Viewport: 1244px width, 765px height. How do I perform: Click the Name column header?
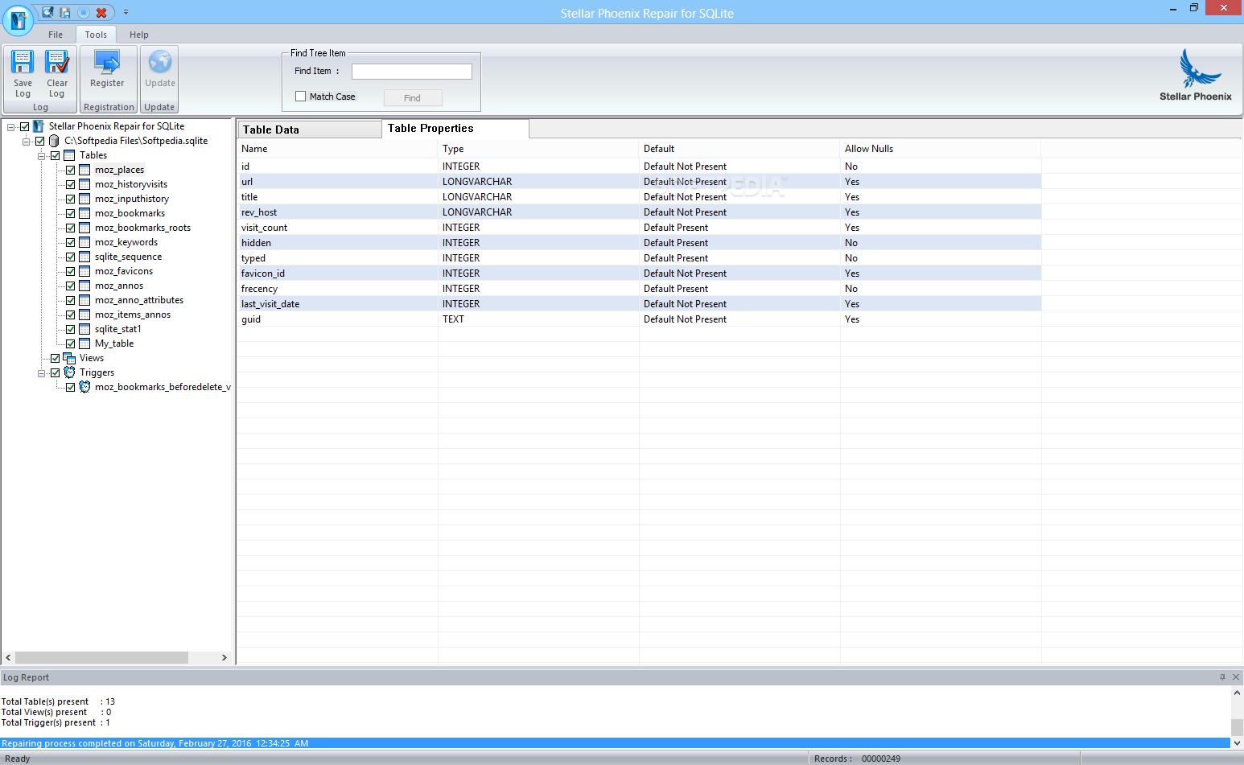coord(338,149)
